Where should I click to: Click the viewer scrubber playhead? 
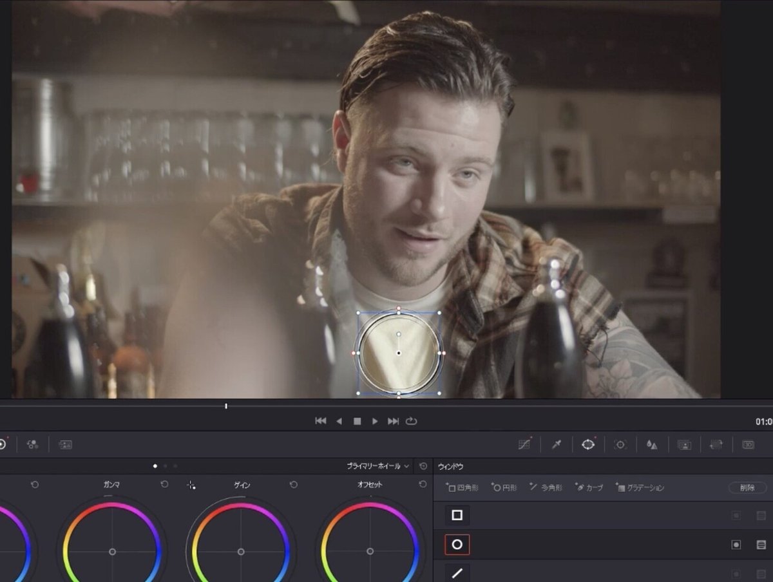click(x=226, y=406)
